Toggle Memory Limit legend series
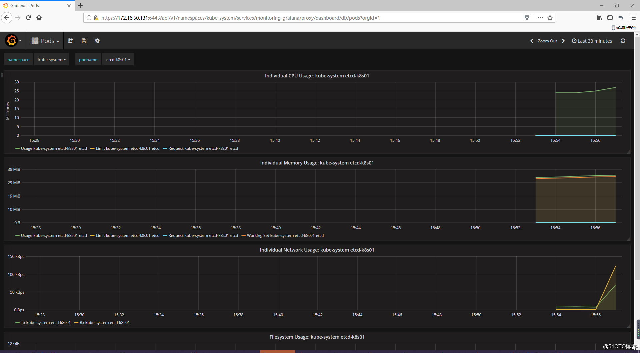Image resolution: width=640 pixels, height=353 pixels. [x=127, y=236]
